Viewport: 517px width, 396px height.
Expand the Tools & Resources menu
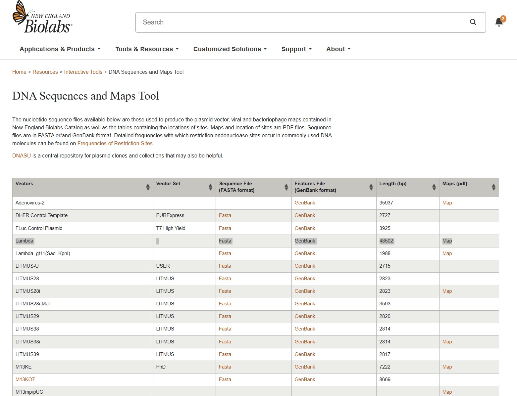146,49
